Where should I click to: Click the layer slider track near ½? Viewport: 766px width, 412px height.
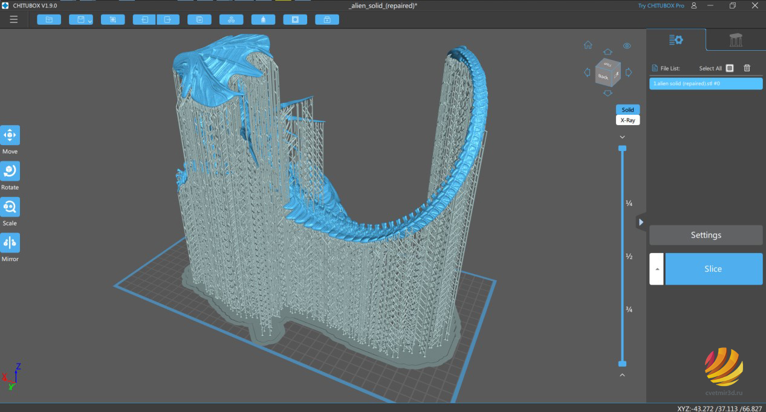[622, 256]
